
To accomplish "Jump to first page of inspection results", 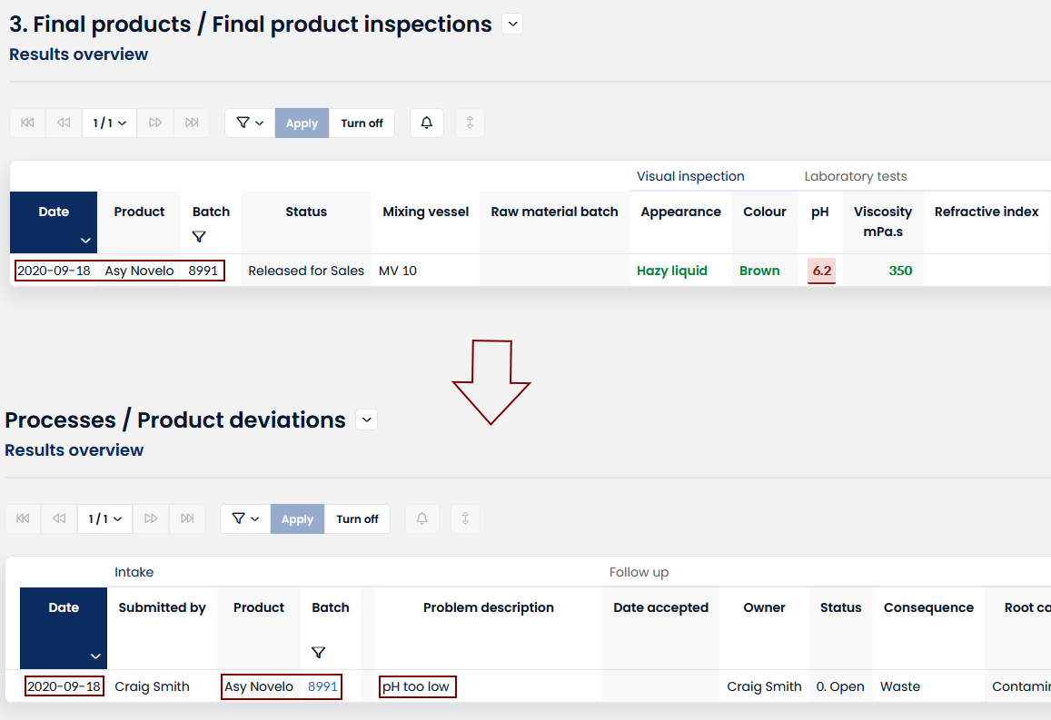I will point(27,123).
